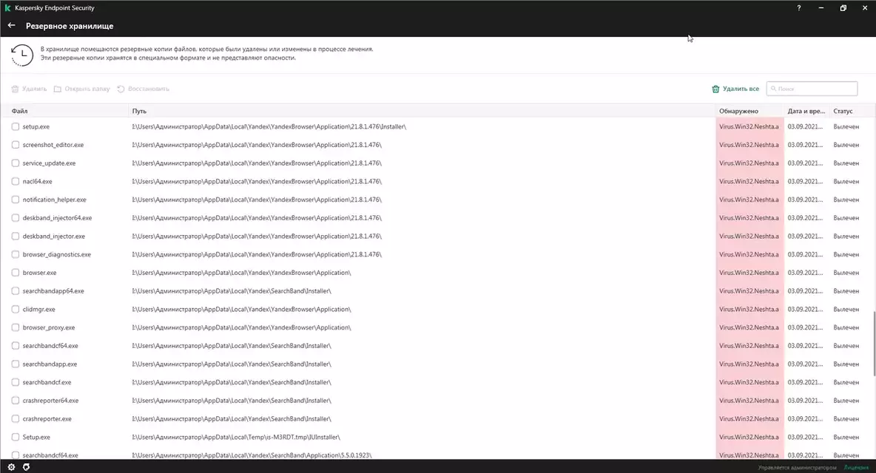Check the crashreporter64.exe checkbox
The width and height of the screenshot is (876, 473).
point(16,401)
